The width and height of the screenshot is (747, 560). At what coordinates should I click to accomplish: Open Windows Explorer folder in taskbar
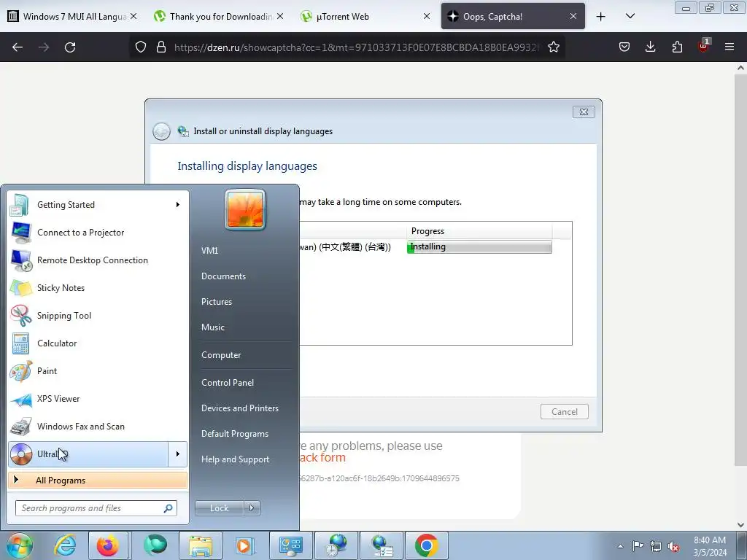200,545
